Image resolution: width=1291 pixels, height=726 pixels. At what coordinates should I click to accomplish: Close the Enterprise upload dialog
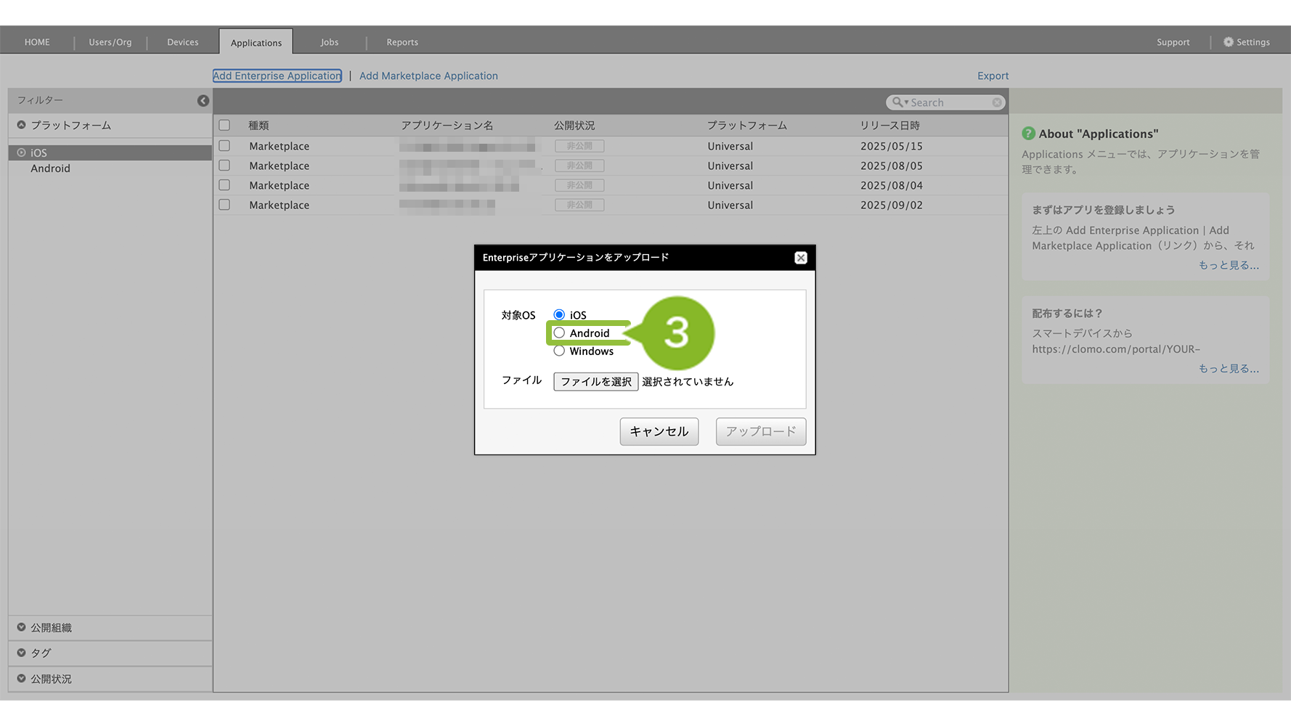click(800, 258)
